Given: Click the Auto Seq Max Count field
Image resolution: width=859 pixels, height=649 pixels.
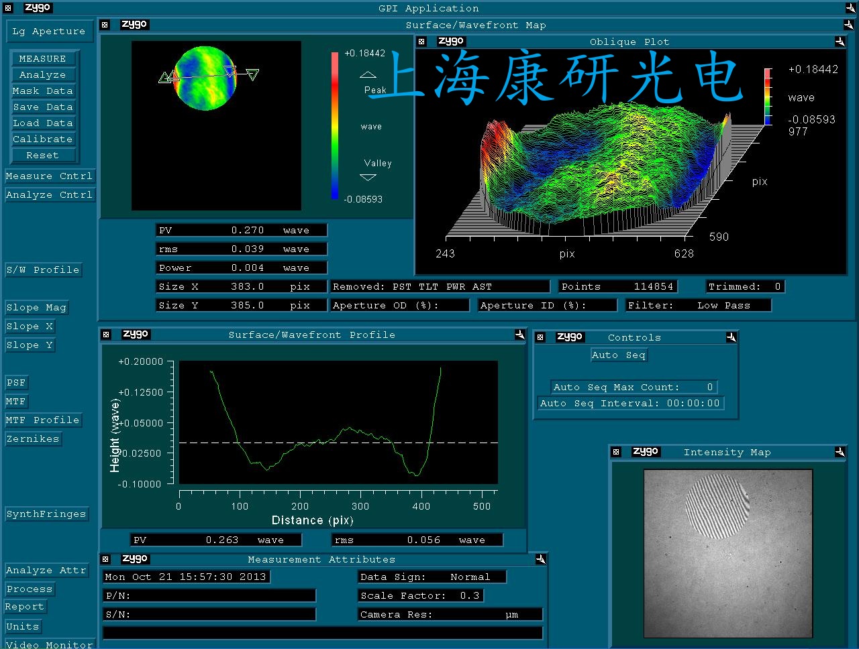Looking at the screenshot, I should [x=634, y=387].
